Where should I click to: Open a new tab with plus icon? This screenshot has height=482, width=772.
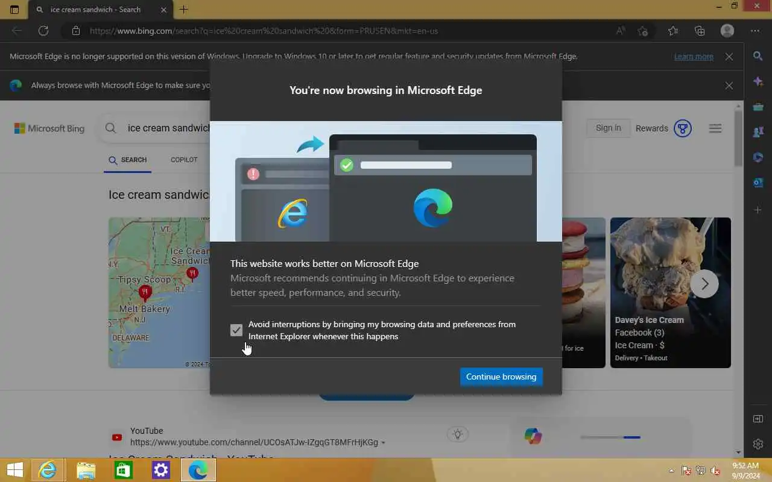[x=184, y=10]
